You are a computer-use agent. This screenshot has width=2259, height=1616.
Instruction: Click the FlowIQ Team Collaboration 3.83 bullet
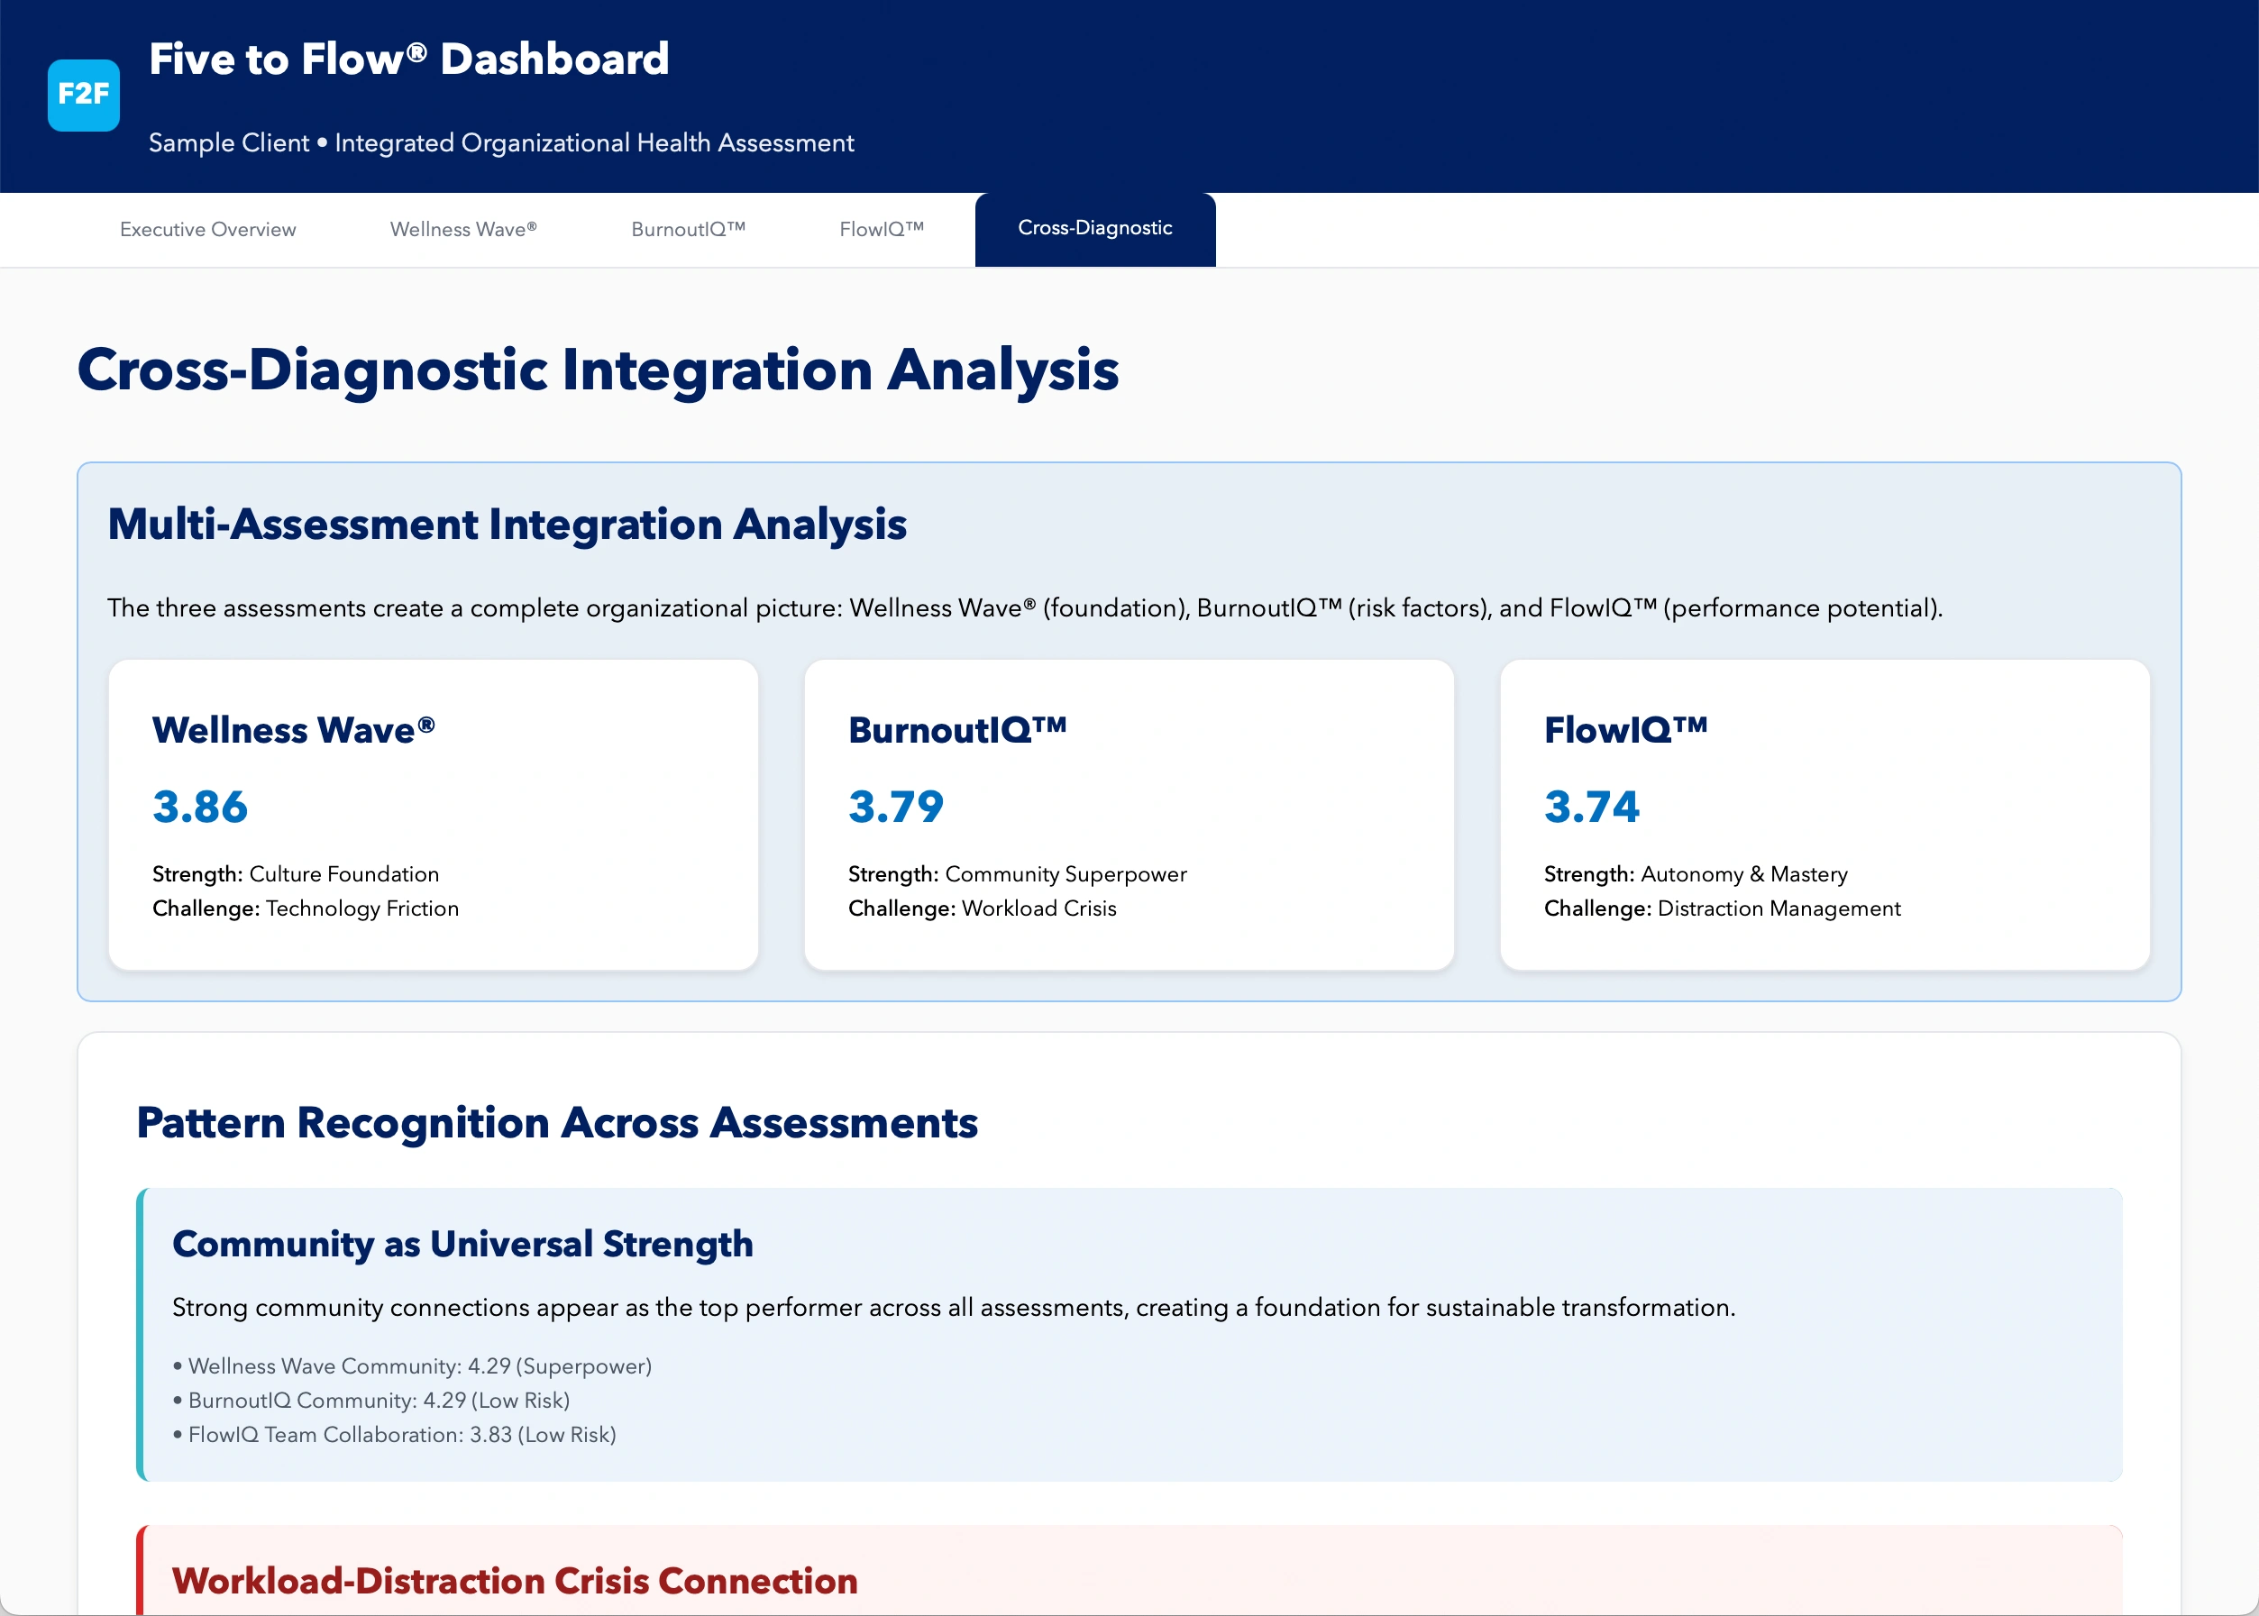(394, 1435)
